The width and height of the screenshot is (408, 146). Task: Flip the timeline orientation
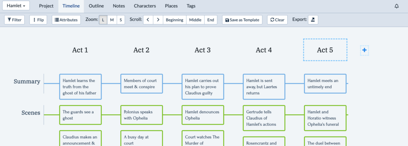[x=38, y=20]
